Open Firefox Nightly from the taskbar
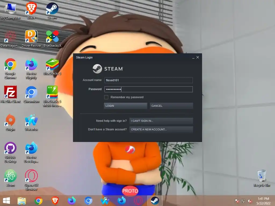Screen dimensions: 275x206 tap(72, 201)
